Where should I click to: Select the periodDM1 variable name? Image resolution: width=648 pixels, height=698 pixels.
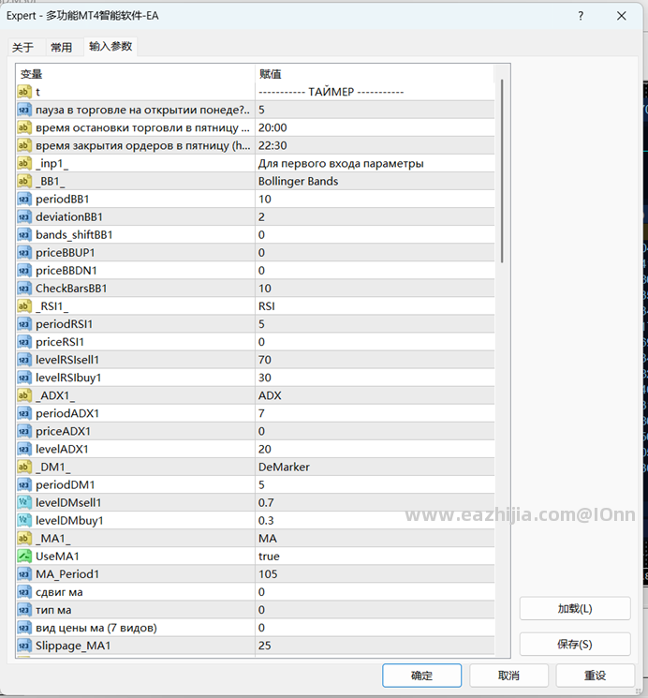point(65,484)
